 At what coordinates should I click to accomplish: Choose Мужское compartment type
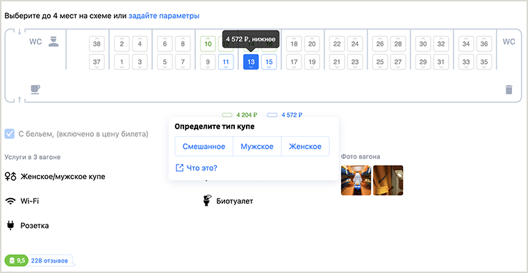click(x=257, y=147)
